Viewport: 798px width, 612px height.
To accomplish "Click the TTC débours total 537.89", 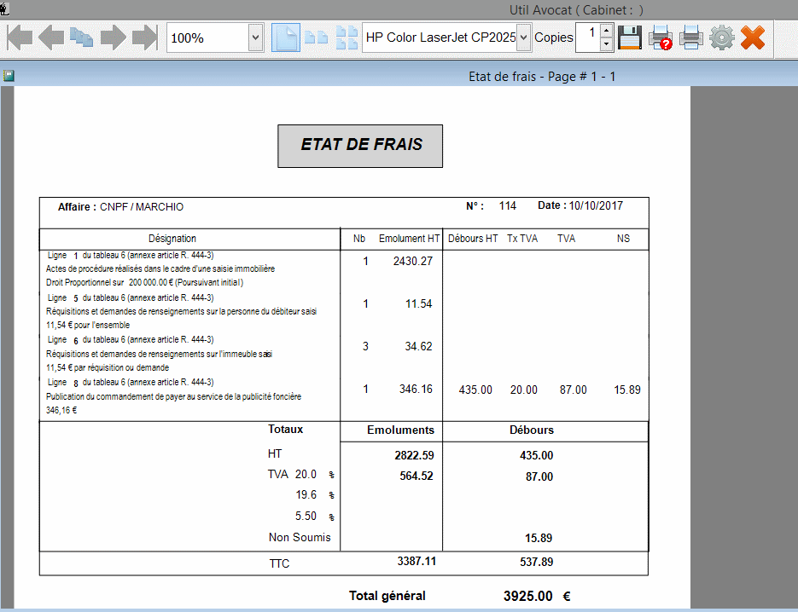I will coord(537,563).
